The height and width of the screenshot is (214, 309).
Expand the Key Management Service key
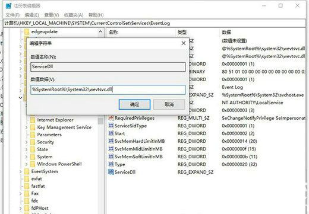(x=26, y=127)
